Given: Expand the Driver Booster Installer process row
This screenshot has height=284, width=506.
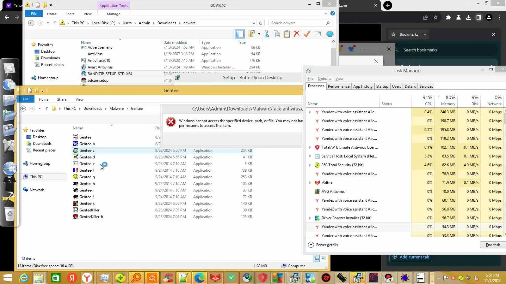Looking at the screenshot, I should [310, 218].
